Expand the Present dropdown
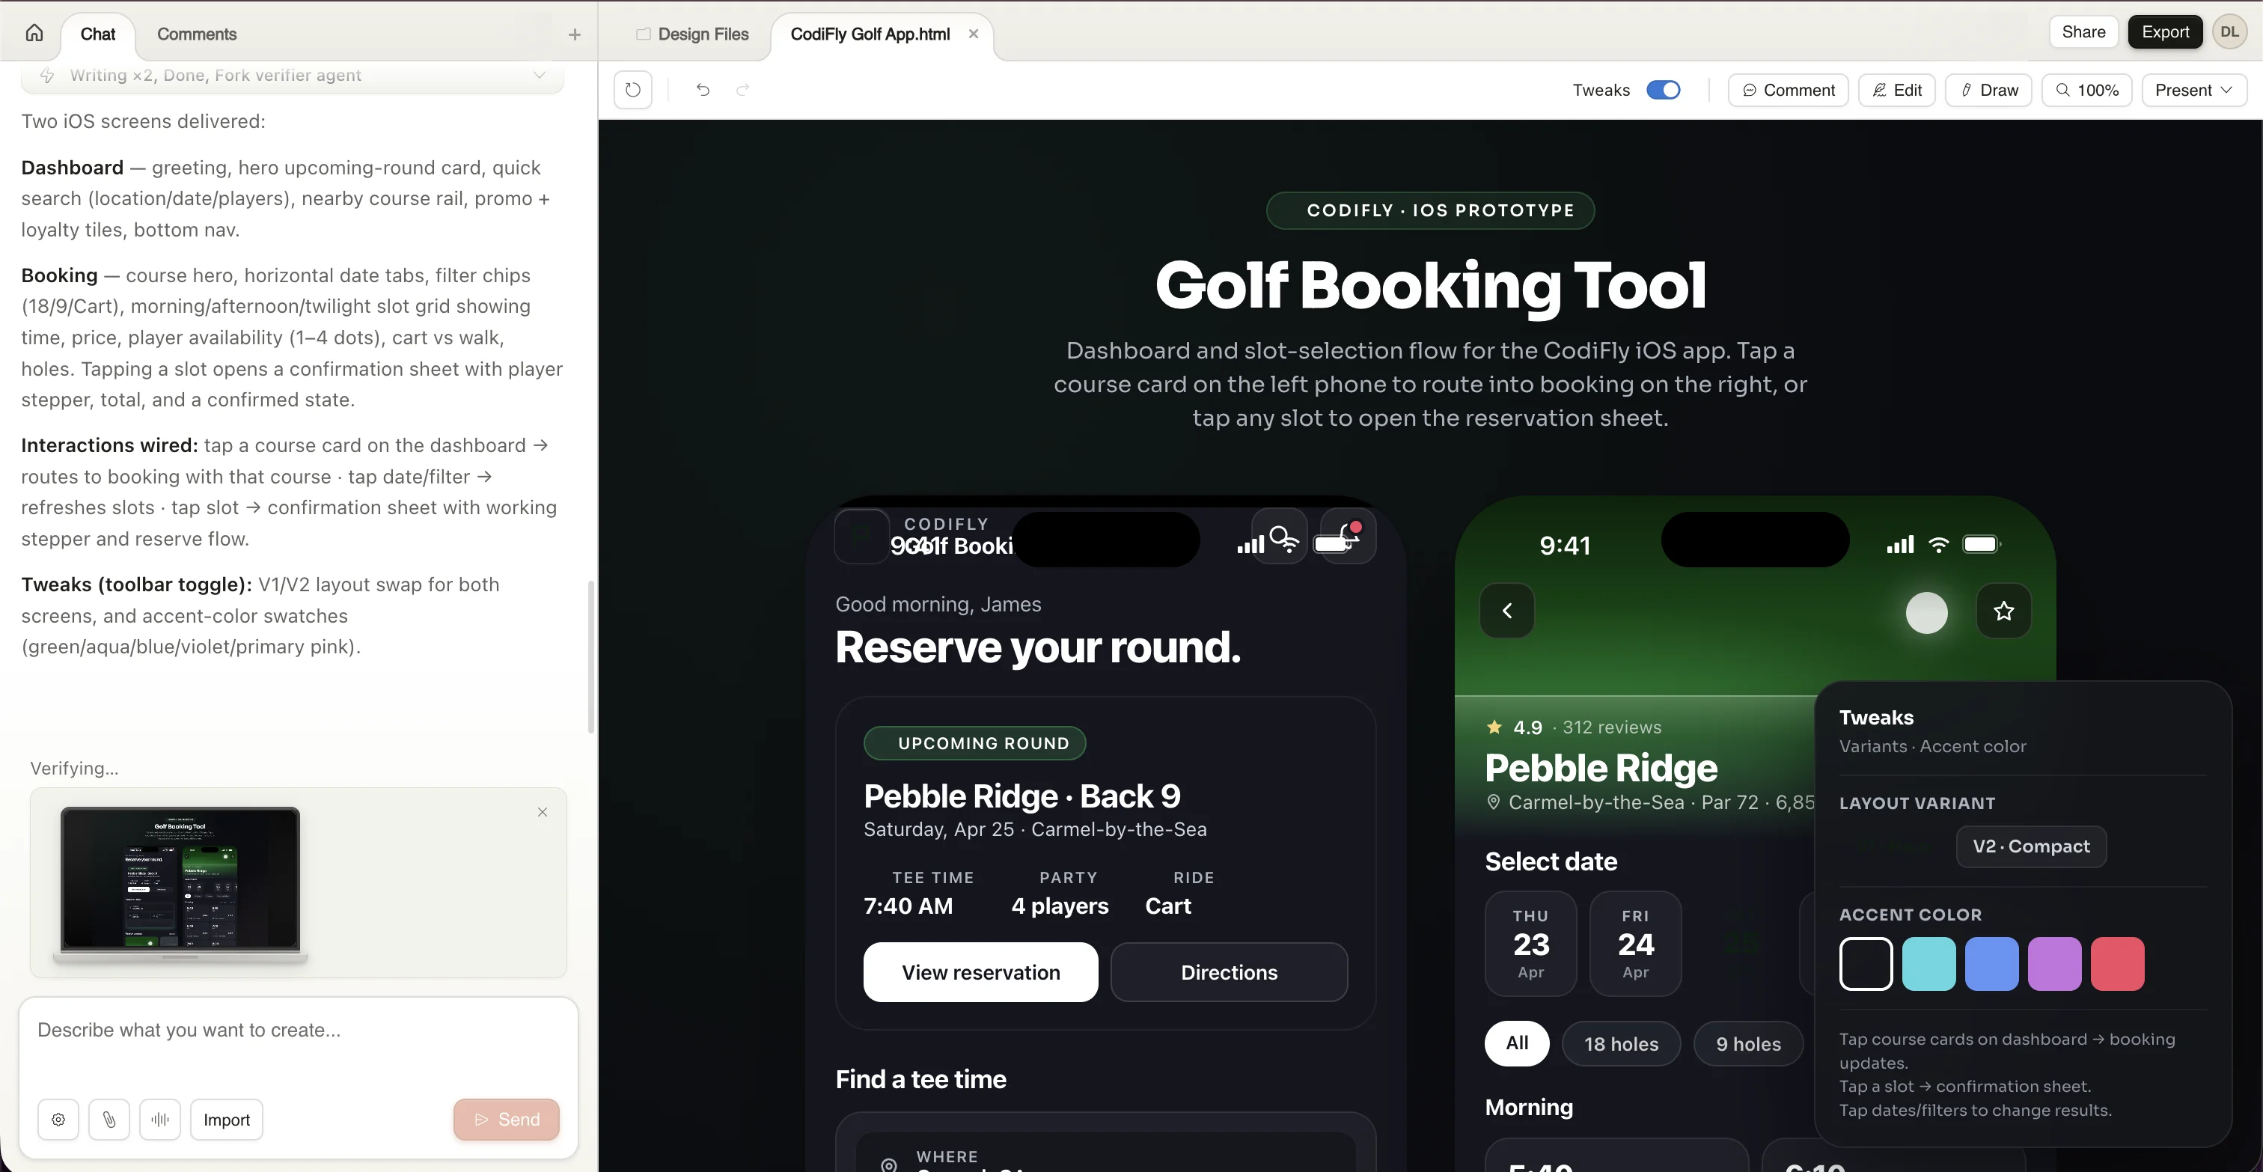2263x1172 pixels. [x=2193, y=90]
